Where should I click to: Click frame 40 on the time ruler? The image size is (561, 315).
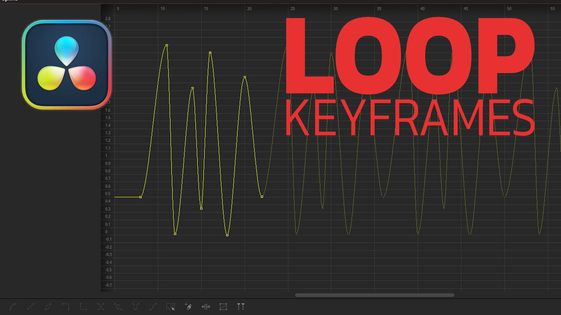[x=423, y=9]
